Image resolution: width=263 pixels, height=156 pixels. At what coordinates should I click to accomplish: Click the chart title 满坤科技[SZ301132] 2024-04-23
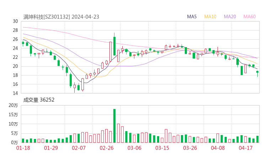coord(61,17)
